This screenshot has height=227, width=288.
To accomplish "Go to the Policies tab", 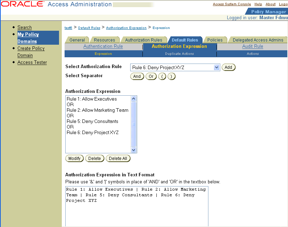I will click(215, 40).
